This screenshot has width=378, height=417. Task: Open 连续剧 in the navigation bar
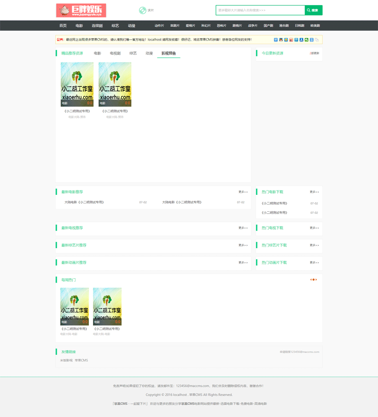(x=97, y=26)
